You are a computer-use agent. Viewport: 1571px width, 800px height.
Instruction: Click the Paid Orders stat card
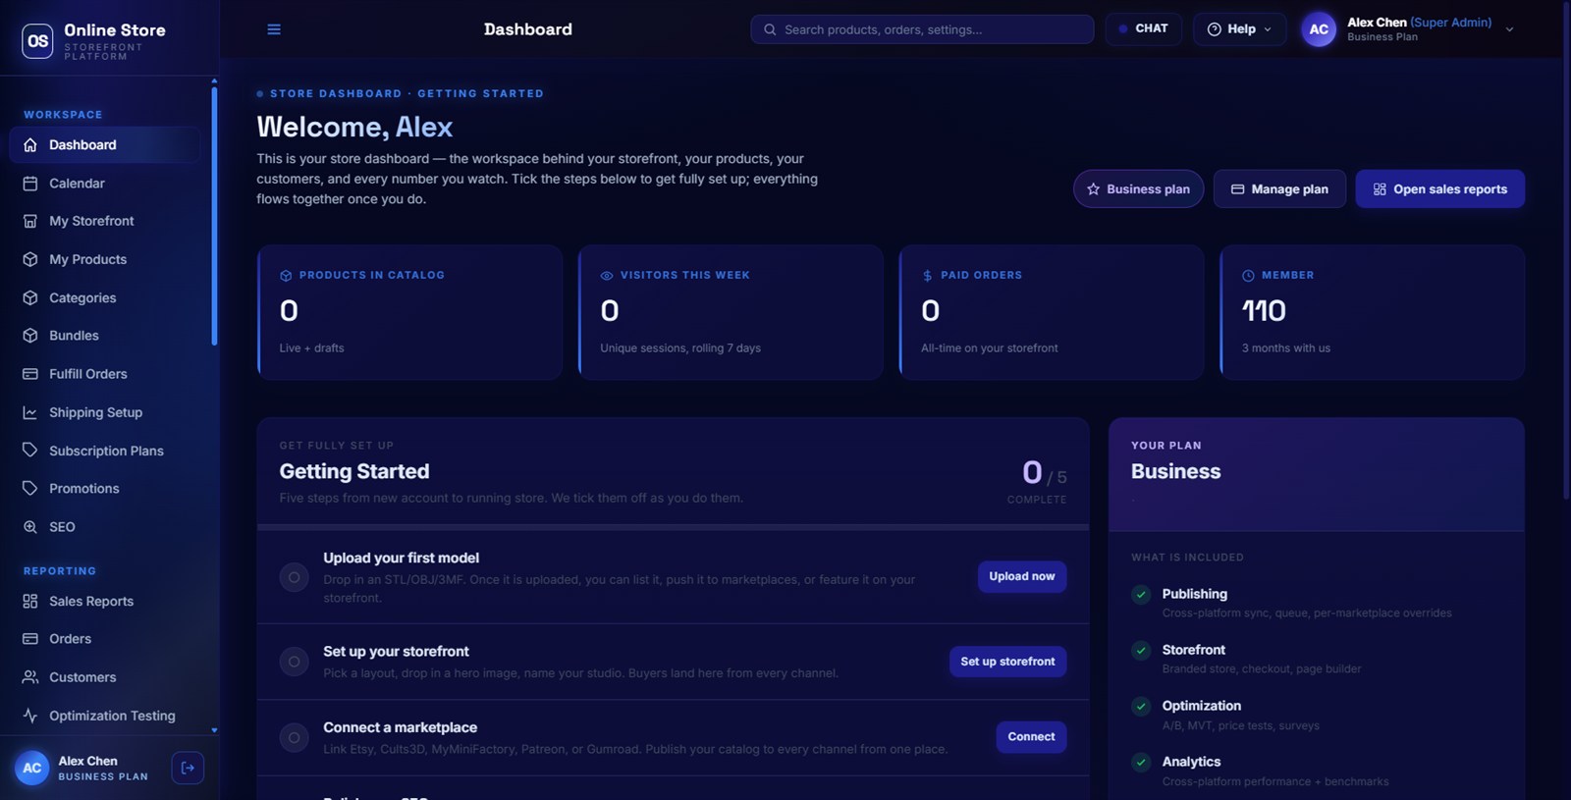[1052, 312]
